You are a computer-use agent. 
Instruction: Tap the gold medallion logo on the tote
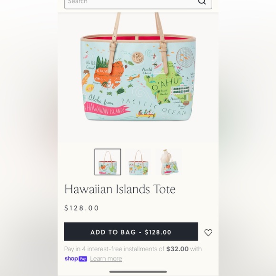click(138, 58)
